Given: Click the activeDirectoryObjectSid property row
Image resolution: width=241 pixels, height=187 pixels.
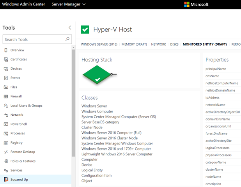Looking at the screenshot, I should coord(223,112).
